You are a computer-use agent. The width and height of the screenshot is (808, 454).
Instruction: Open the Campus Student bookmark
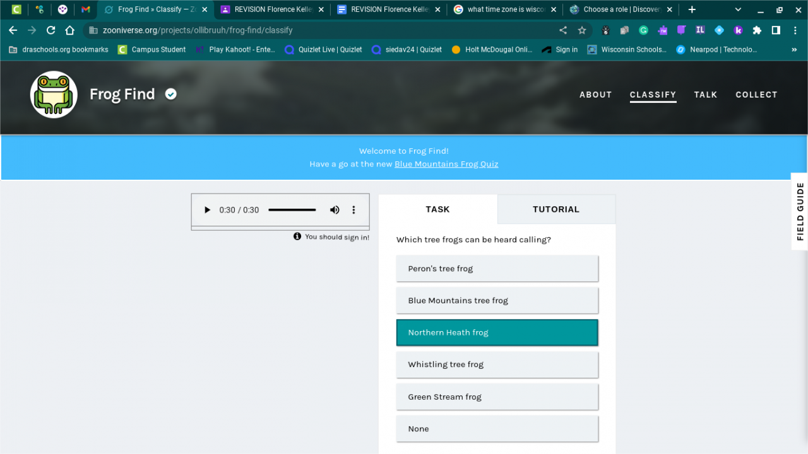pos(152,50)
